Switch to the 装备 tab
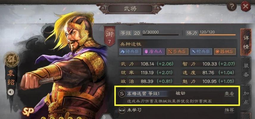The image size is (255, 119). [246, 71]
